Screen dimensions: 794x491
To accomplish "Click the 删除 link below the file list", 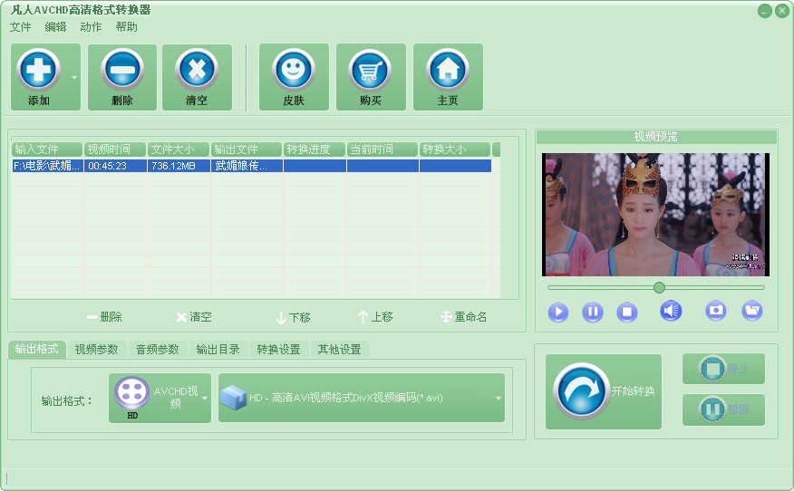I will (104, 317).
